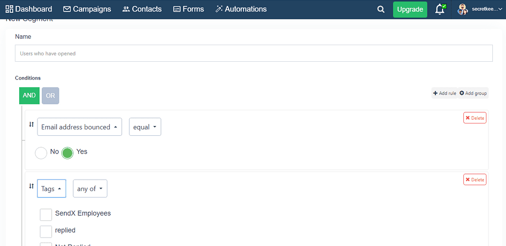Select the green AND logic toggle
Image resolution: width=506 pixels, height=246 pixels.
point(29,95)
